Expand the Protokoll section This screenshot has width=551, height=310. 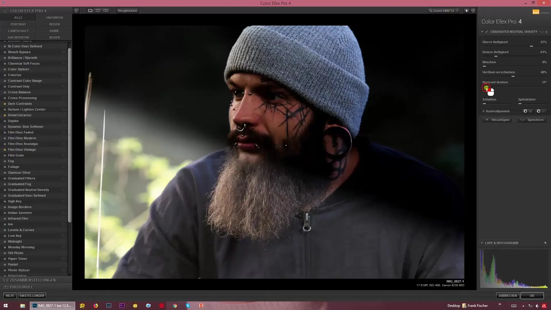coord(36,287)
